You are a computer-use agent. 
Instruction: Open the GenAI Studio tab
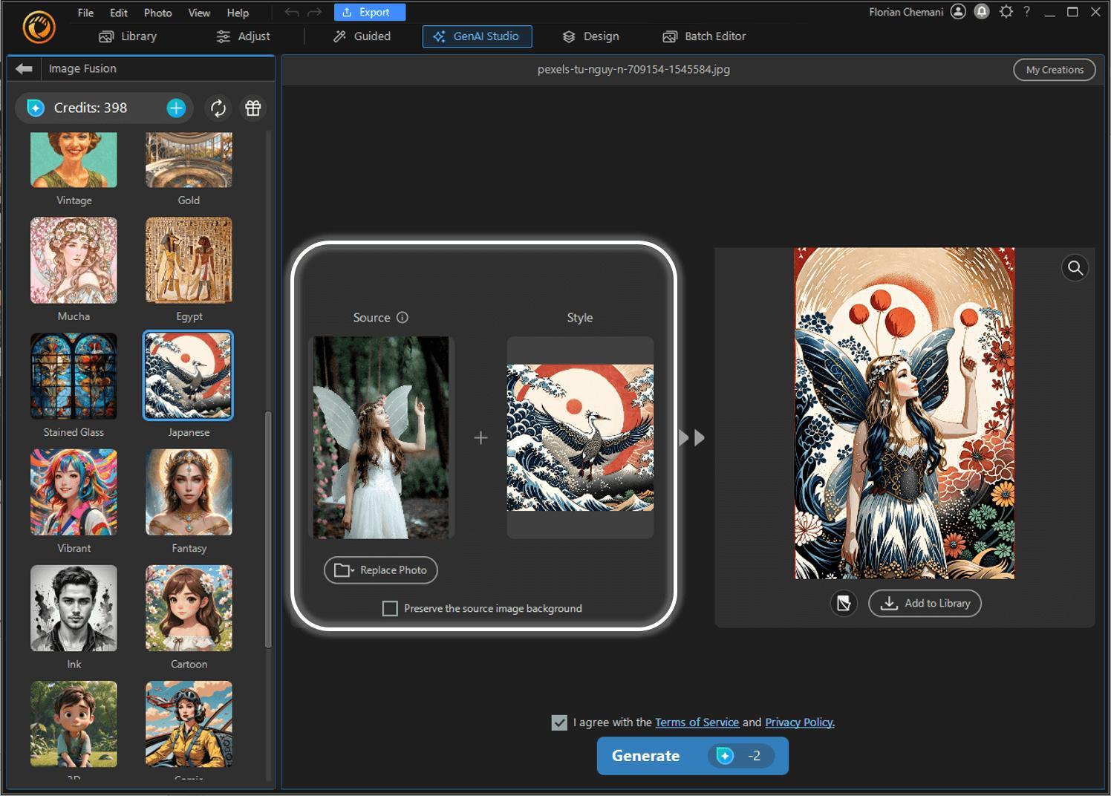coord(477,36)
